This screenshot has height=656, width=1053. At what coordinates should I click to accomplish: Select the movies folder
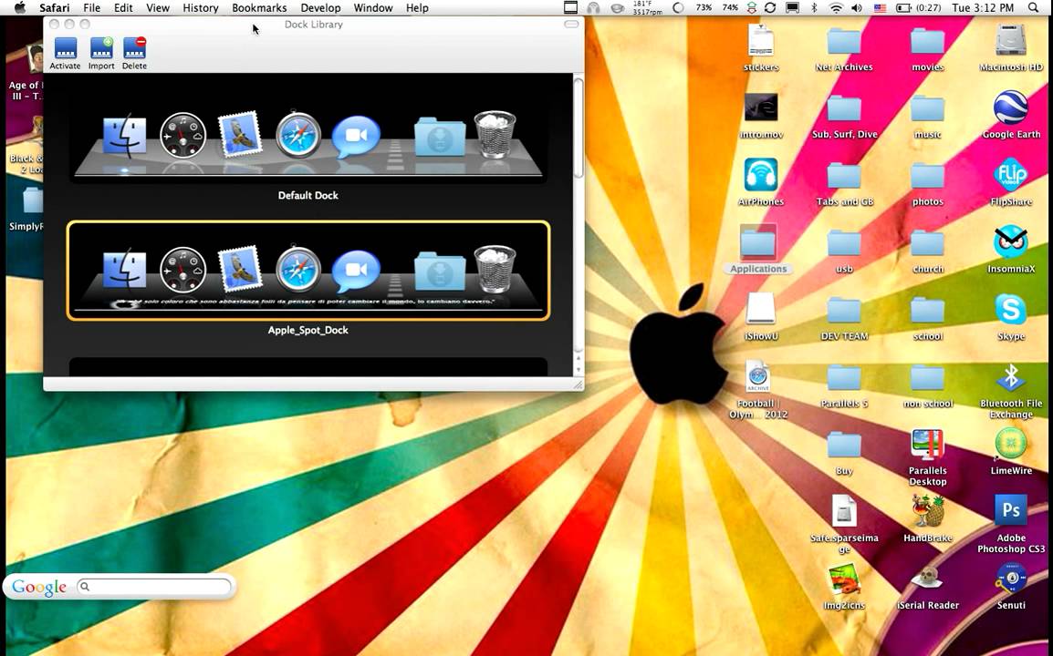(927, 40)
